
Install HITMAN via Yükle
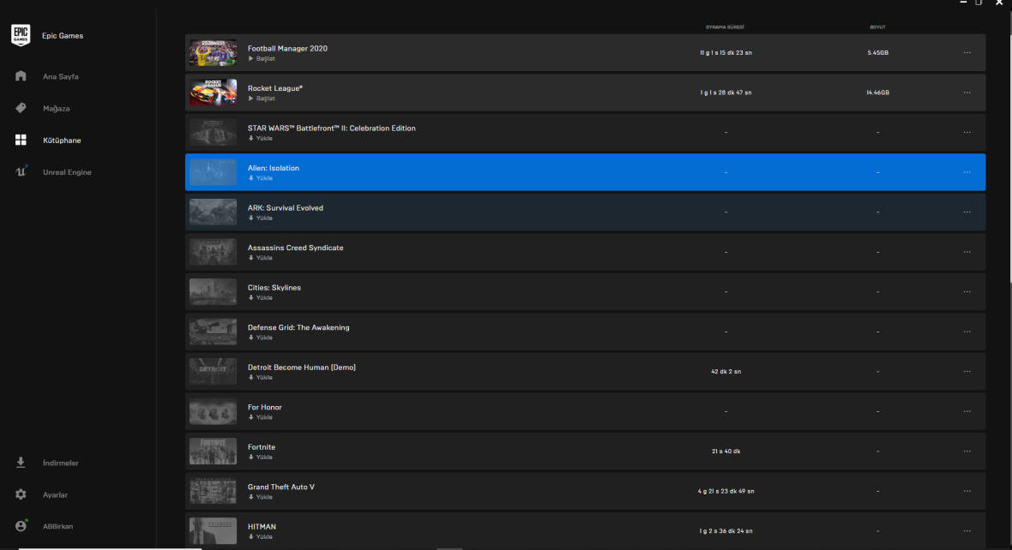pyautogui.click(x=261, y=537)
